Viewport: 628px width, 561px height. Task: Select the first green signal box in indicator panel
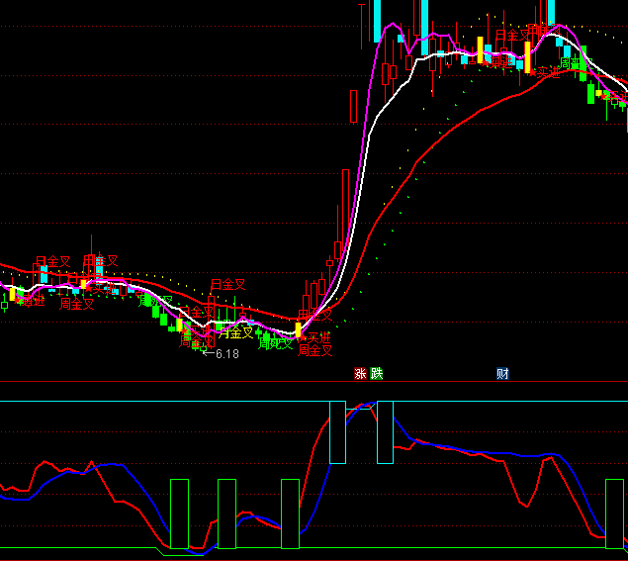[x=179, y=514]
